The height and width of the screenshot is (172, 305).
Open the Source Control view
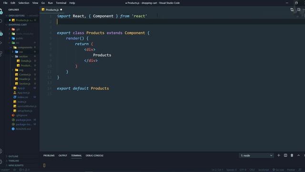[x=1, y=33]
